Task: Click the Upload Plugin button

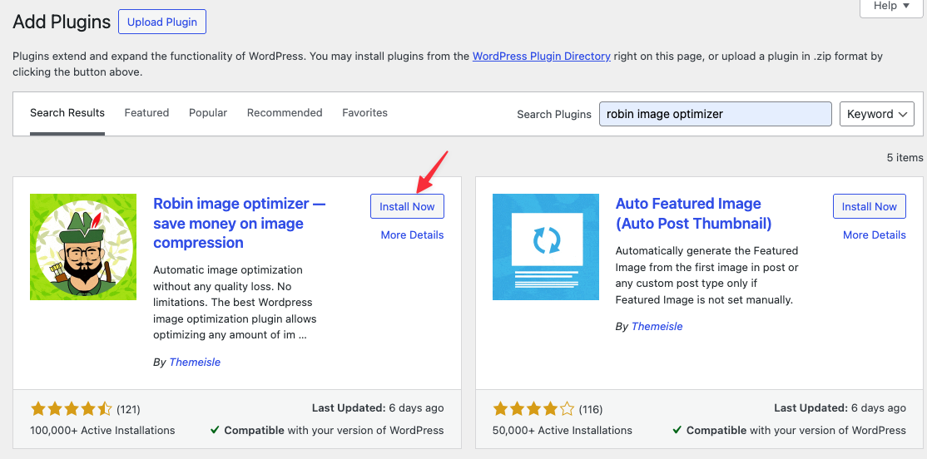Action: (x=162, y=22)
